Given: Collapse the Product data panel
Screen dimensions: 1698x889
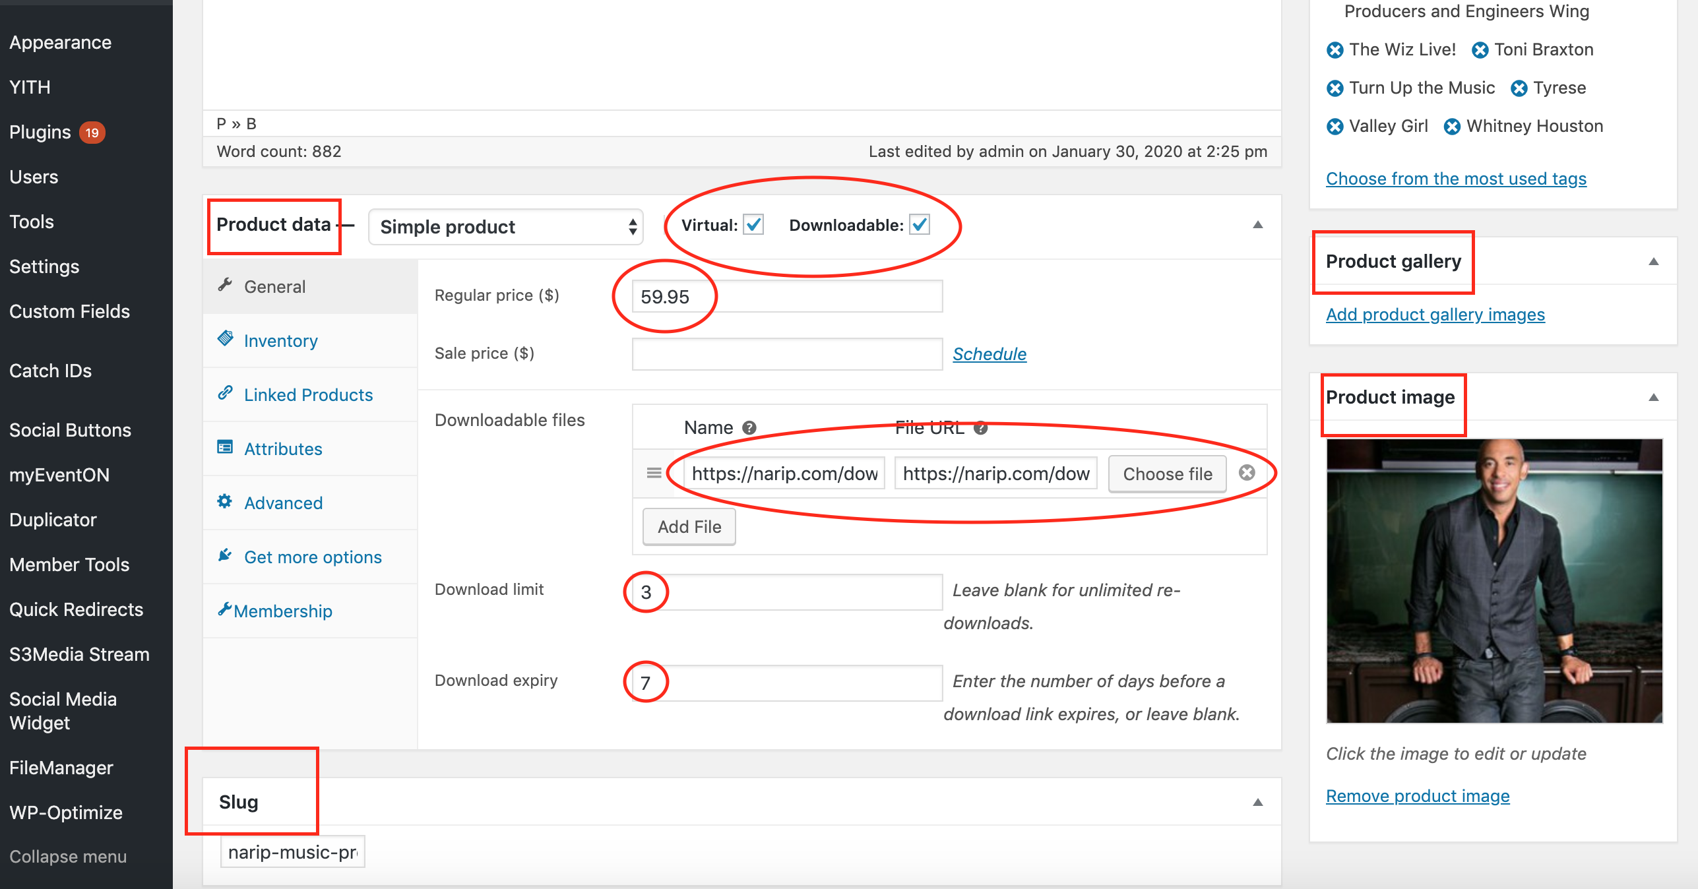Looking at the screenshot, I should (1257, 225).
